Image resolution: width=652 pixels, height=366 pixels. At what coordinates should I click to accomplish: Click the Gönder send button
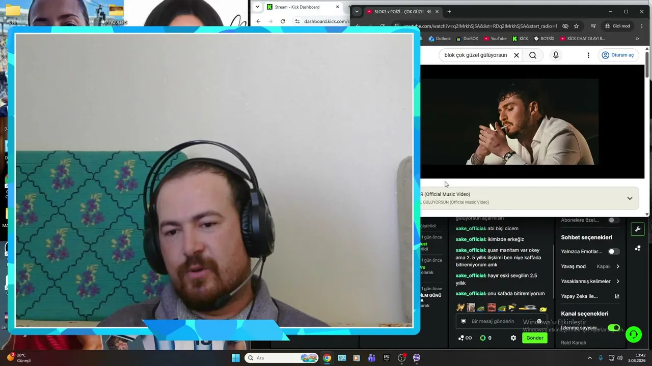point(535,338)
